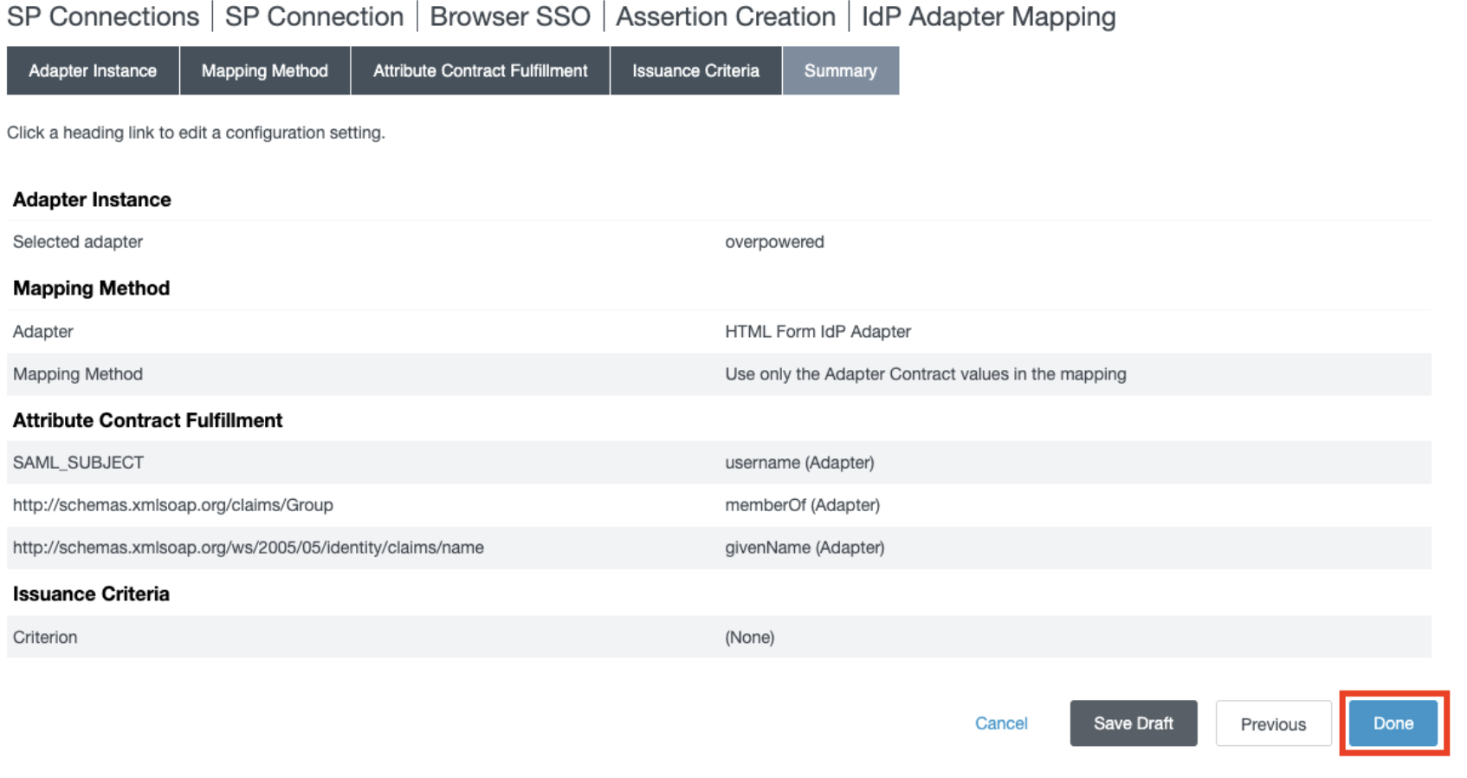The height and width of the screenshot is (778, 1467).
Task: Click 'memberOf (Adapter)' value
Action: click(x=802, y=505)
